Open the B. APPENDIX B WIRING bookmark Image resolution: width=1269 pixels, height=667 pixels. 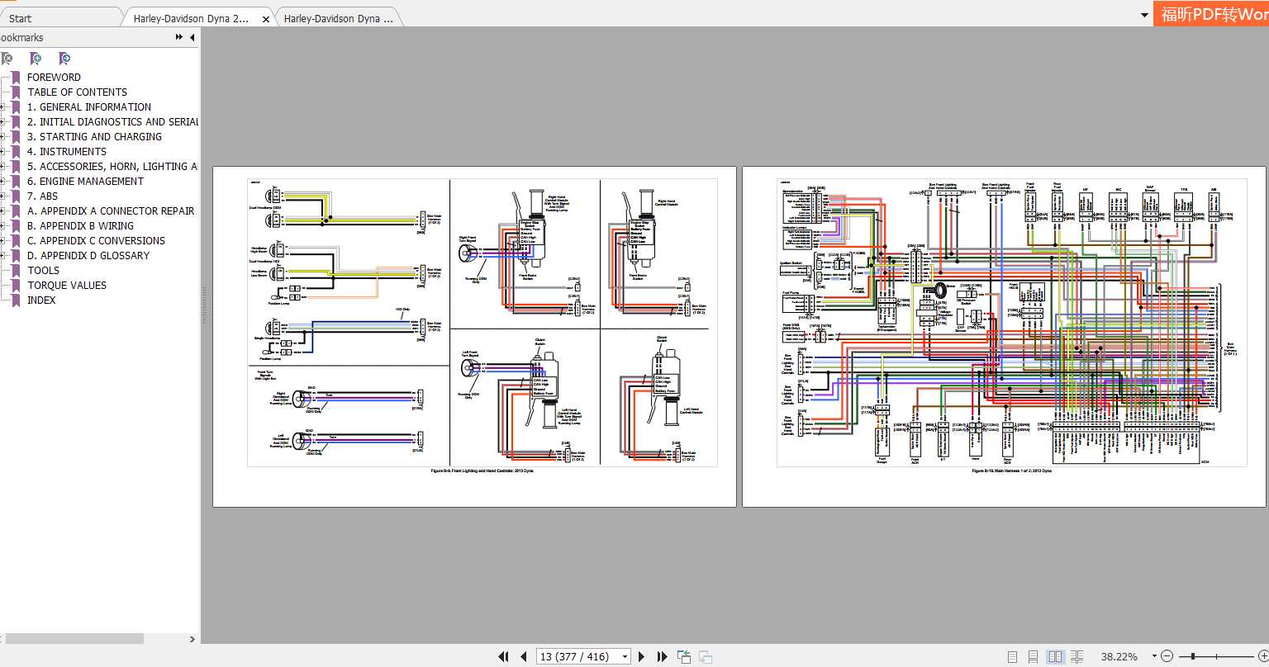coord(80,226)
